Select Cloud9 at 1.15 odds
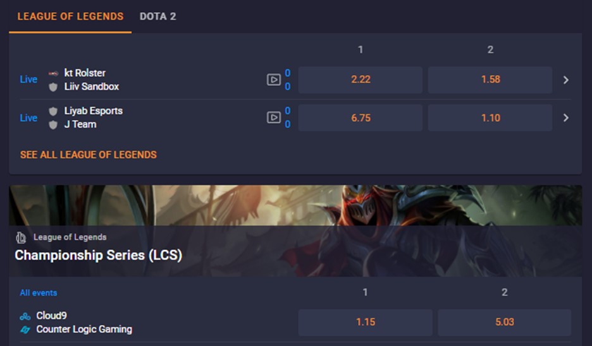Image resolution: width=592 pixels, height=346 pixels. (366, 322)
